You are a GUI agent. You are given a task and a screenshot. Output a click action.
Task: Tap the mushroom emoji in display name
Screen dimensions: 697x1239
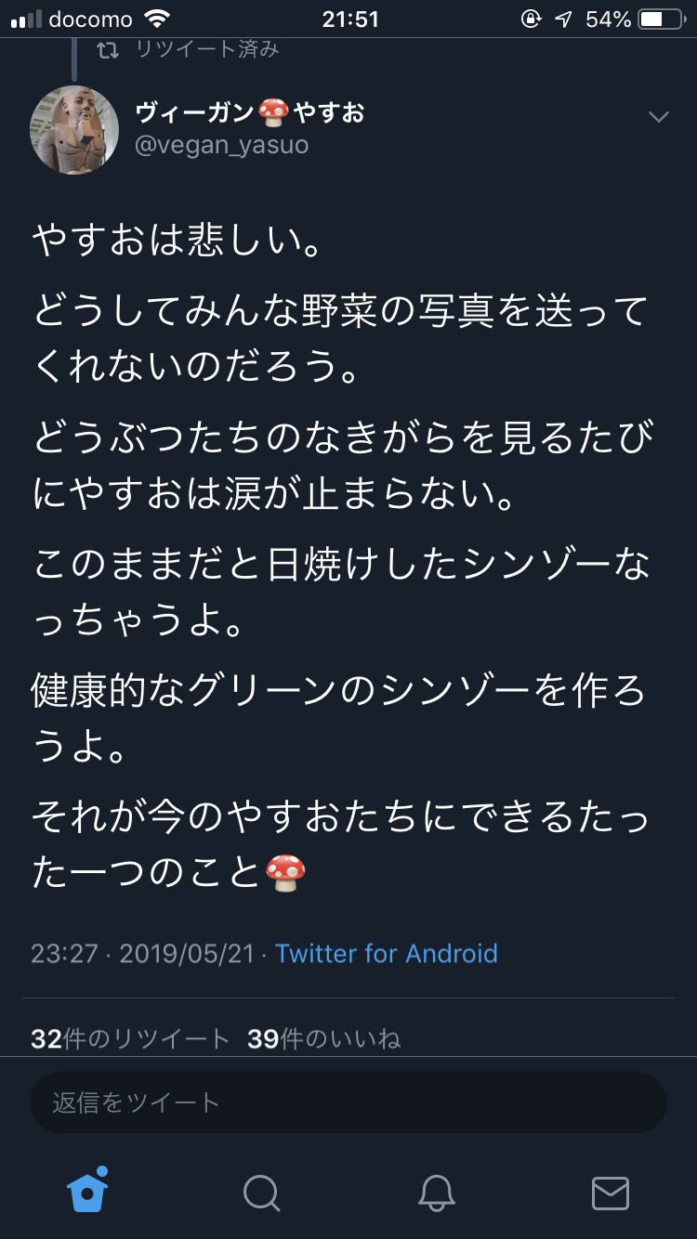[x=273, y=112]
